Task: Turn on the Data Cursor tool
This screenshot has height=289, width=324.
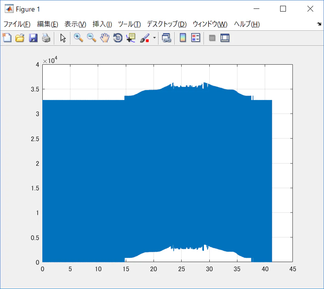Action: point(131,38)
